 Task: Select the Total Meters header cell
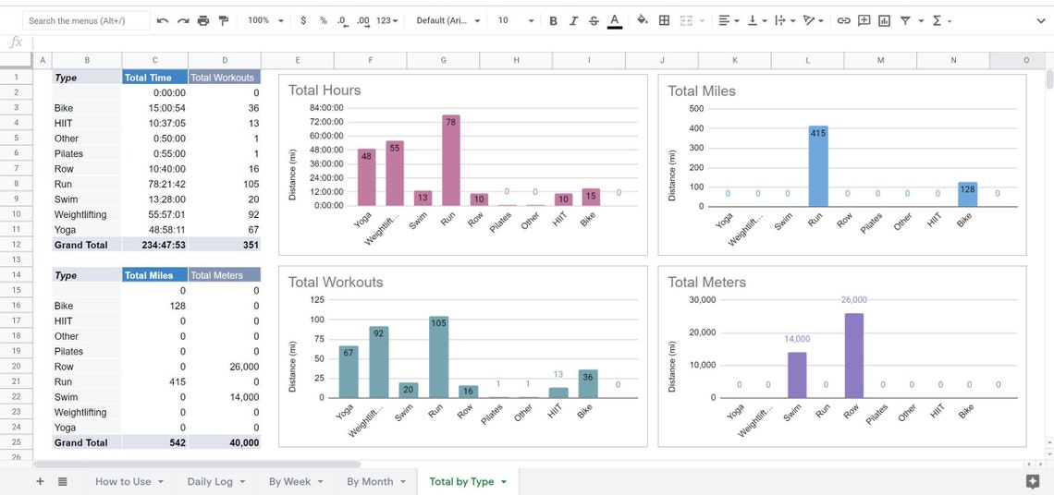pyautogui.click(x=225, y=275)
